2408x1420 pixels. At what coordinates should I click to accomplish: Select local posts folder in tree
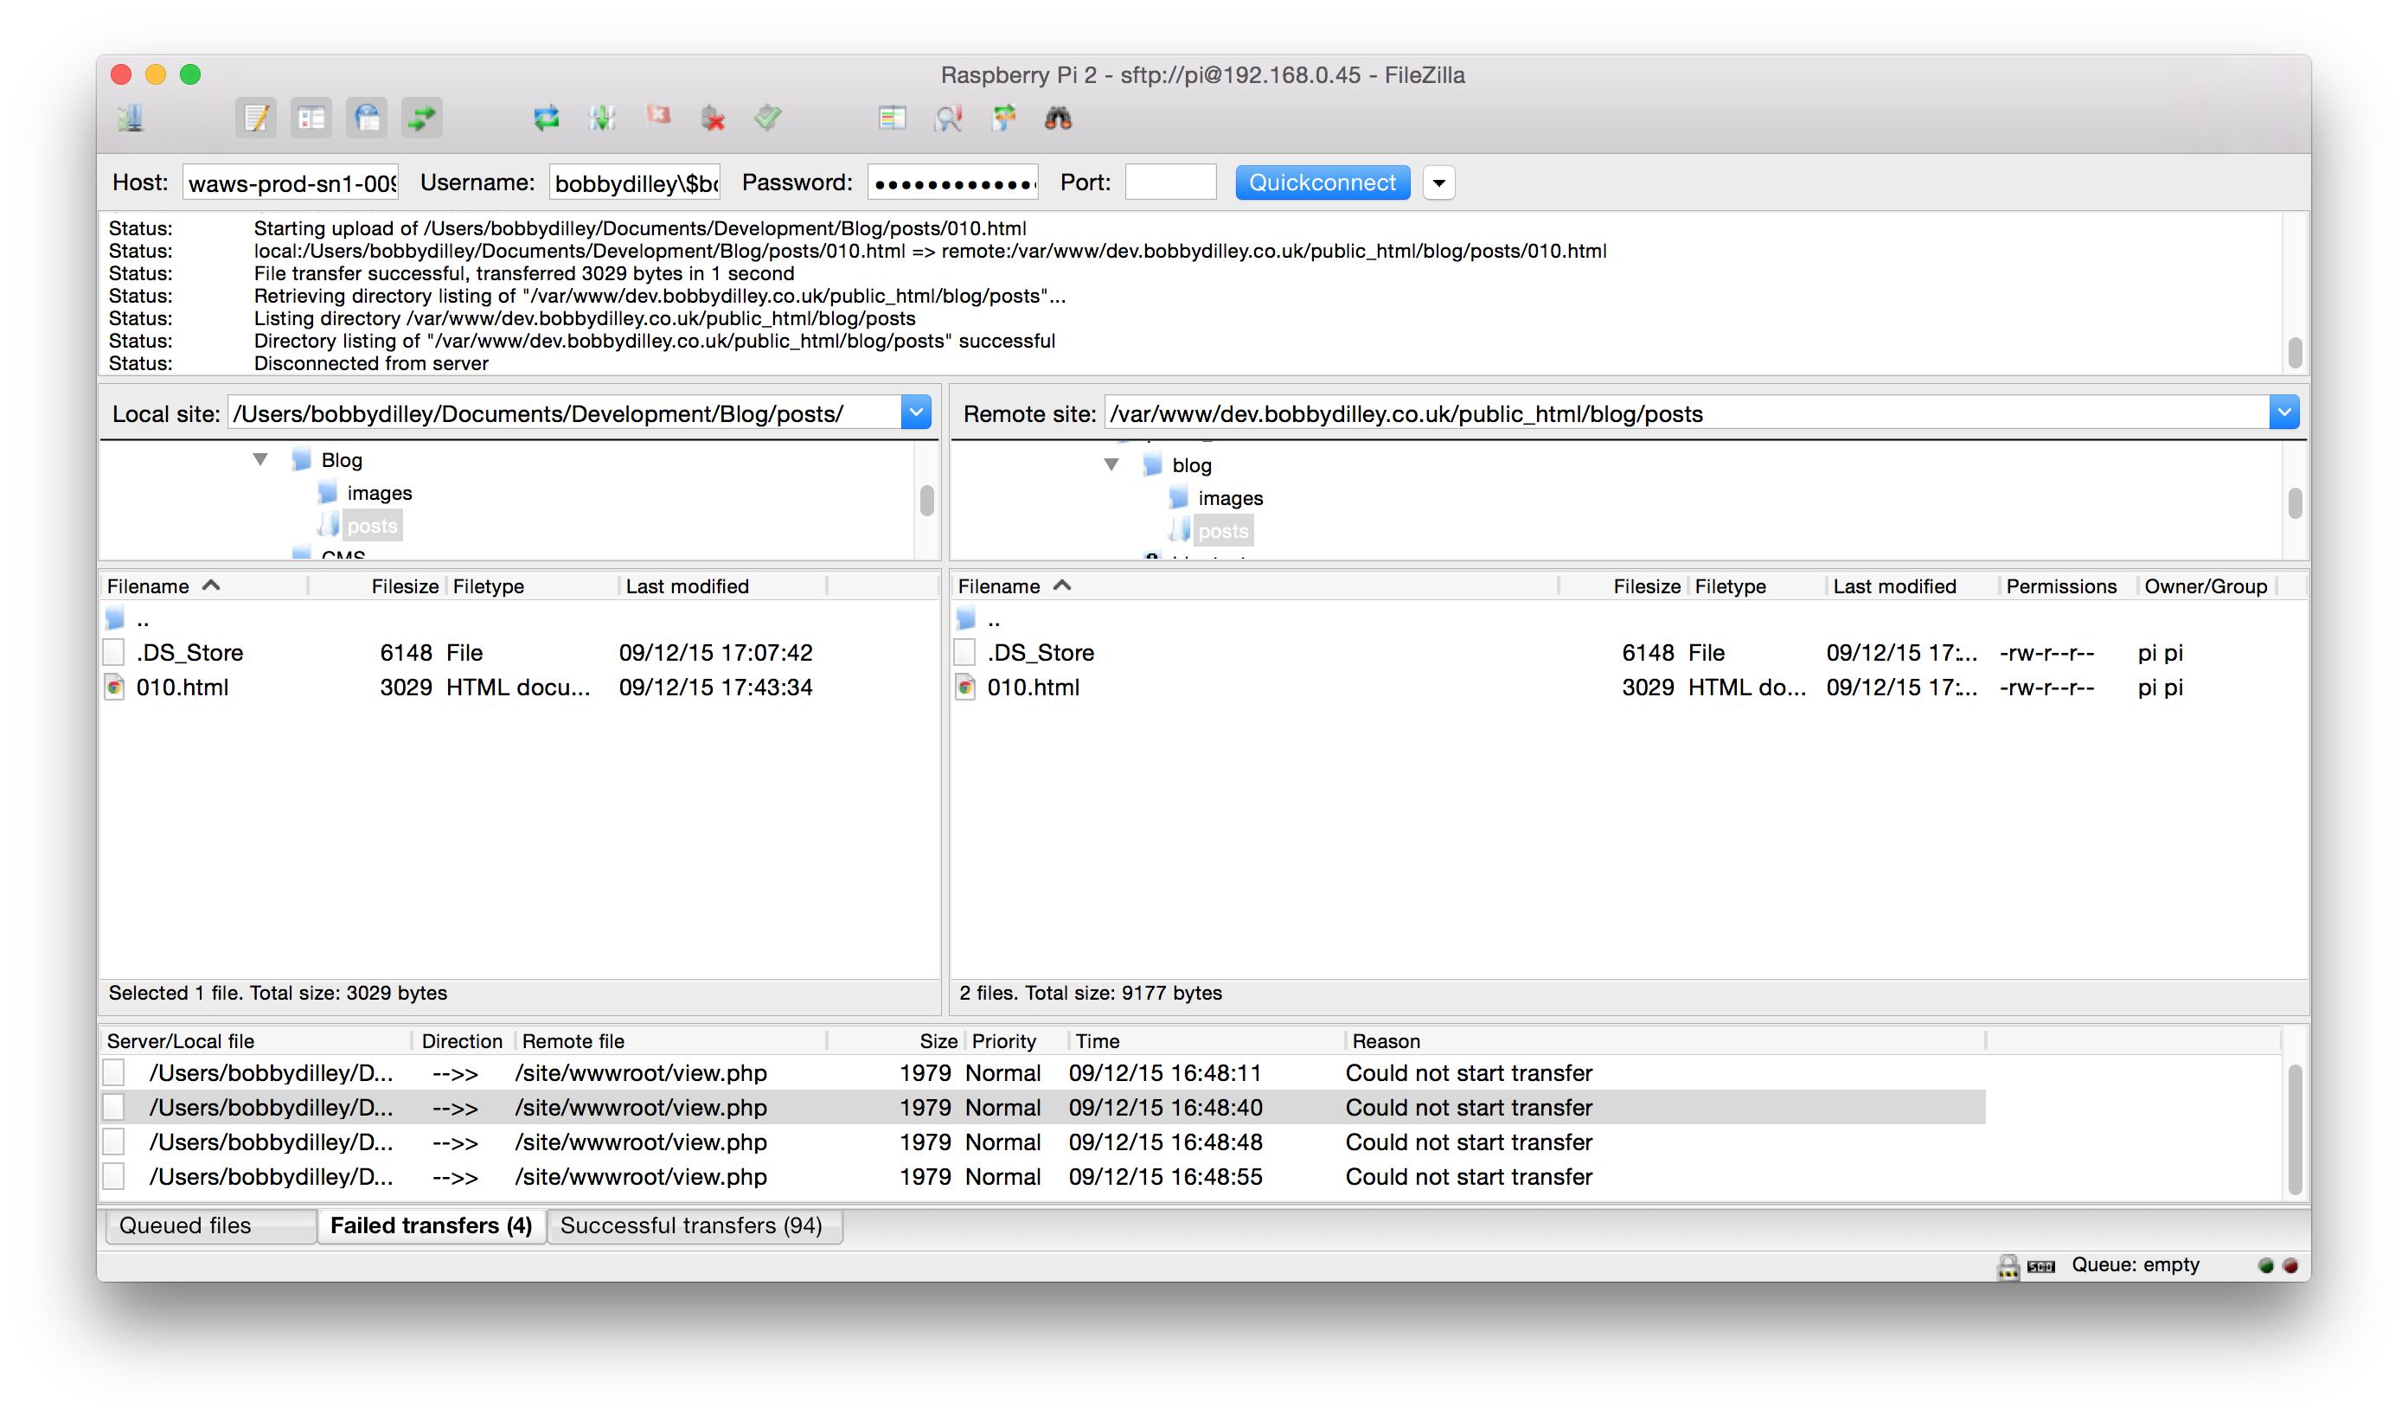pos(371,527)
